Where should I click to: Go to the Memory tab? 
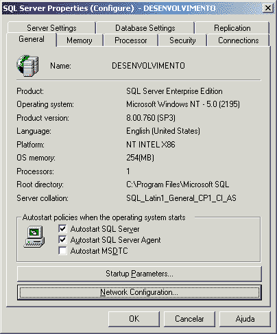point(80,40)
